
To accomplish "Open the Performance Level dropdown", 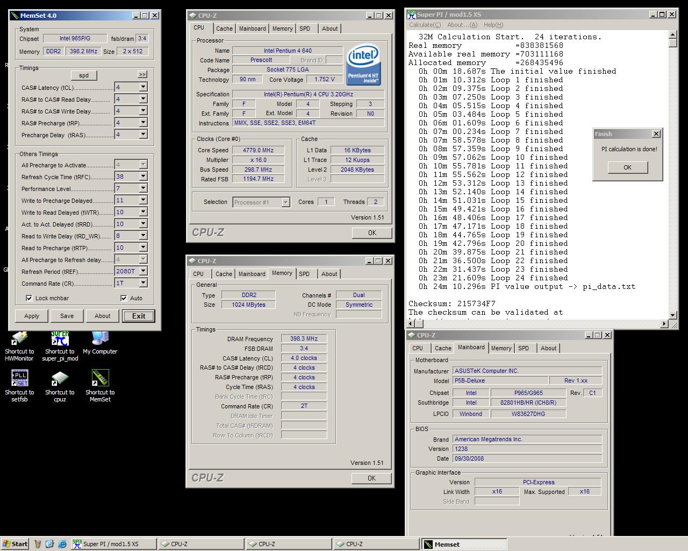I will (x=143, y=188).
